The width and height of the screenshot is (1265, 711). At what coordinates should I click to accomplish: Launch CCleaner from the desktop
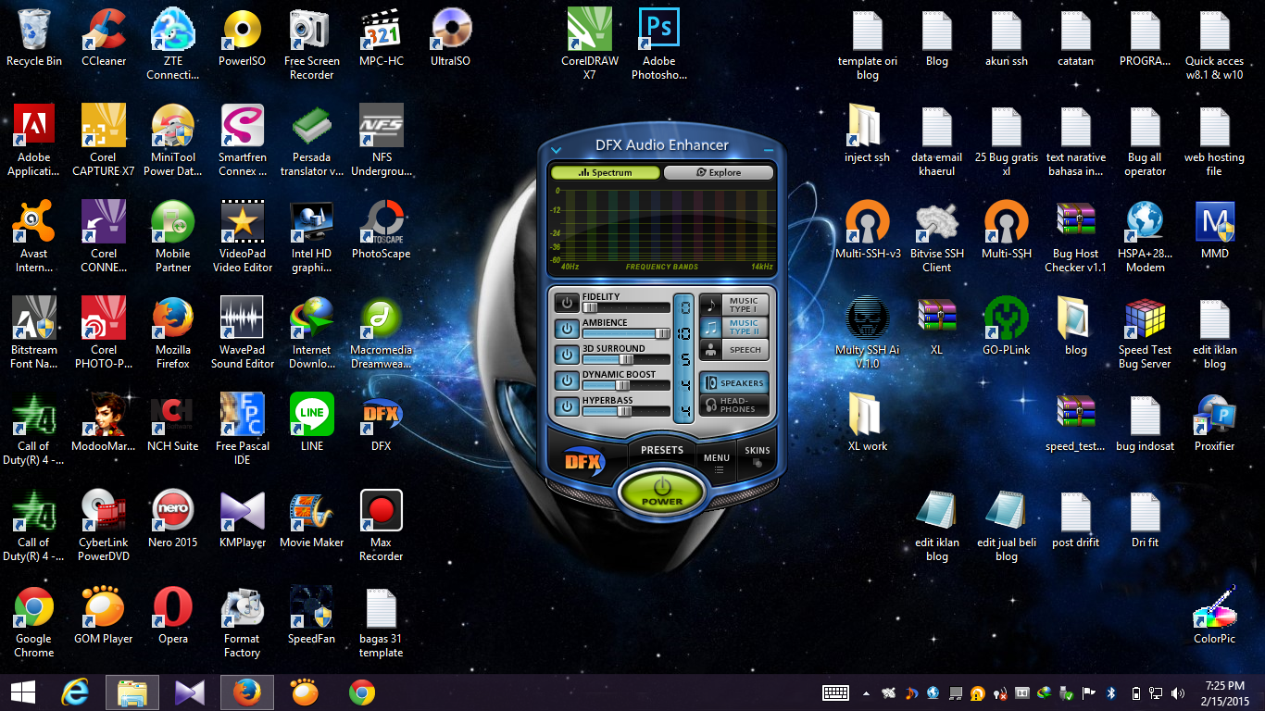103,31
